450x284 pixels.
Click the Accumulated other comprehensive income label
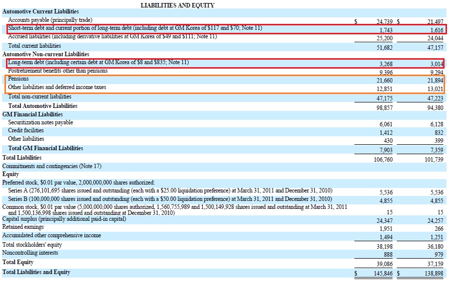click(52, 235)
